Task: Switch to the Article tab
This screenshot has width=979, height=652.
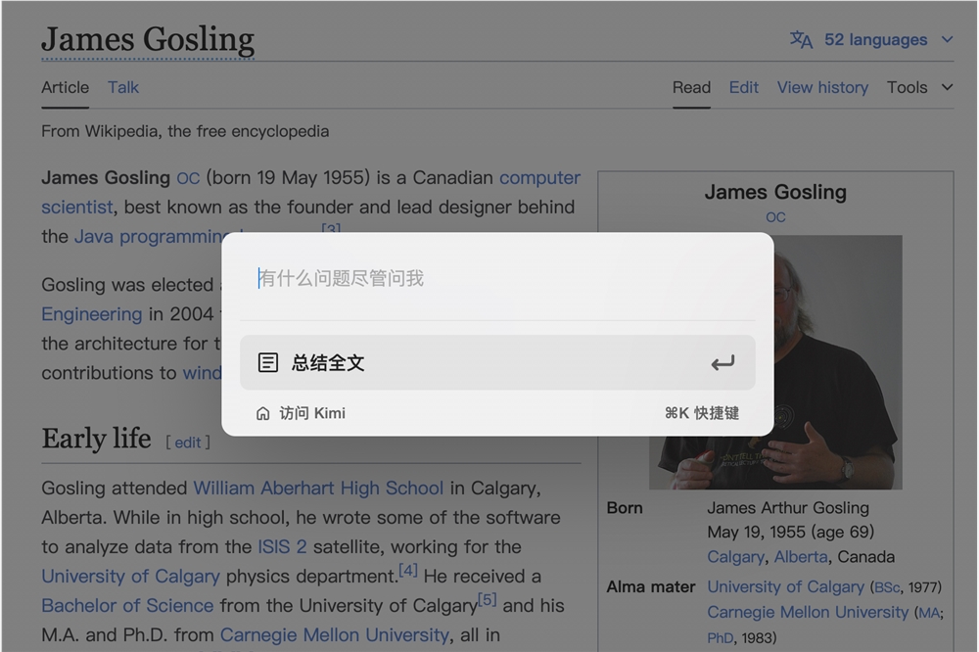Action: [65, 87]
